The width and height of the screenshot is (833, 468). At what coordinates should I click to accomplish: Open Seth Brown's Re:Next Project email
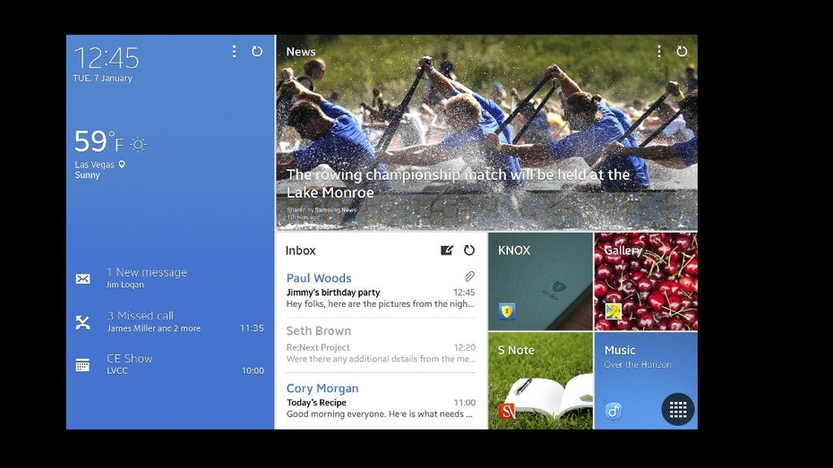(x=380, y=345)
